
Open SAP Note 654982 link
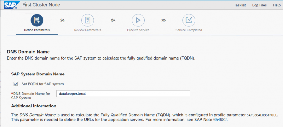coord(220,120)
